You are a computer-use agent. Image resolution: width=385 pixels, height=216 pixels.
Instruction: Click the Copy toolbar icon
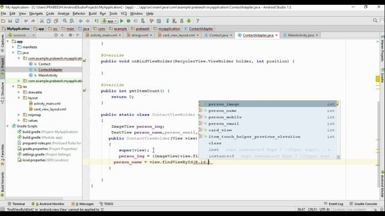point(49,21)
